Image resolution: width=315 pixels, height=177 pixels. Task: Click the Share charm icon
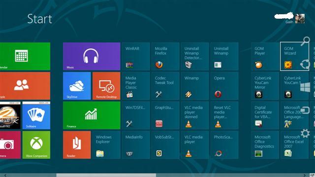pos(305,64)
